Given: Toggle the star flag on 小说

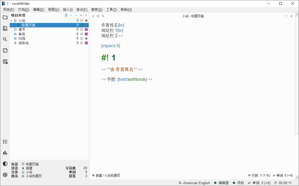Looking at the screenshot, I should 86,20.
